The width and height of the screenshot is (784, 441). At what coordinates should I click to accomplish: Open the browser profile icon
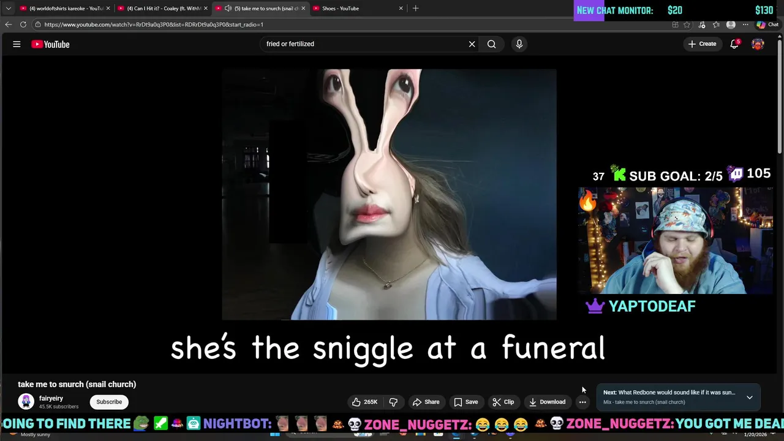click(x=731, y=24)
